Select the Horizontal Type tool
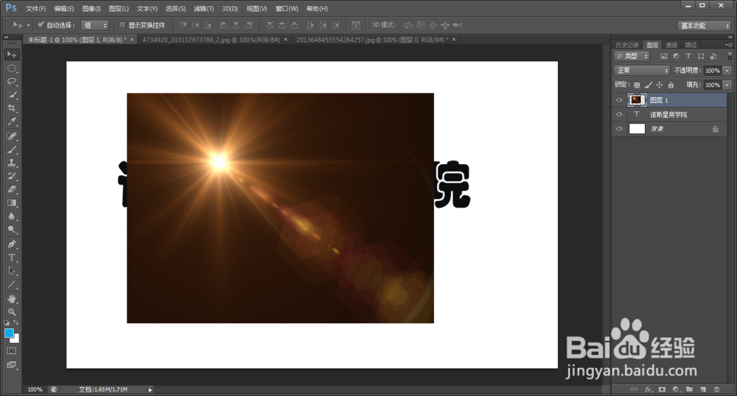The width and height of the screenshot is (737, 396). point(12,258)
